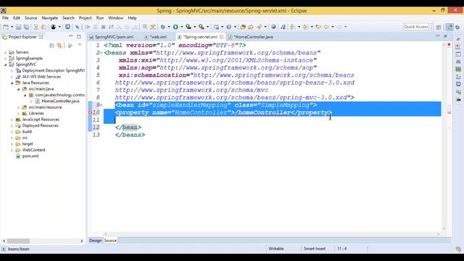Click the Next Annotation arrow icon
This screenshot has height=261, width=464.
point(293,27)
